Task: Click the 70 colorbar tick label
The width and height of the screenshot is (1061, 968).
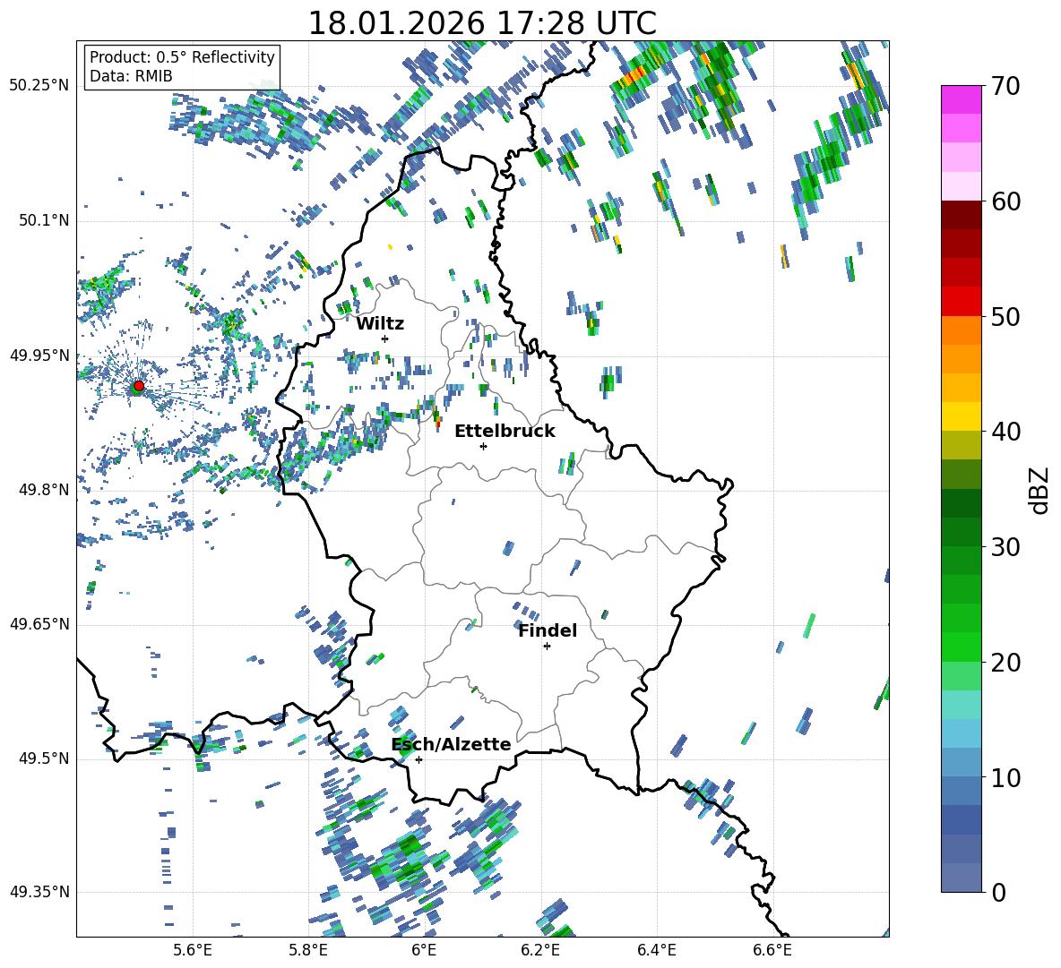Action: pyautogui.click(x=1005, y=87)
